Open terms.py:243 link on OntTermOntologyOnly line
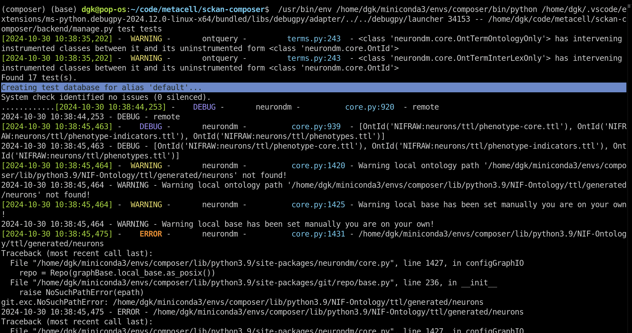Screen dimensions: 632x333 (x=314, y=39)
